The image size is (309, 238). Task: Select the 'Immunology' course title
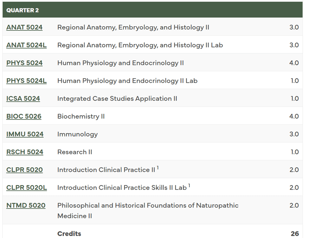77,134
